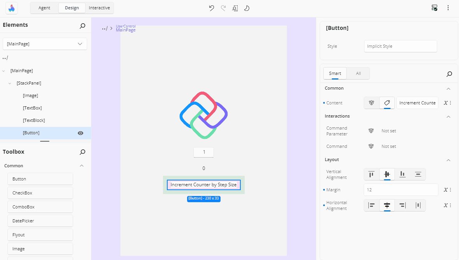459x260 pixels.
Task: Open the function editor beside the Margin field
Action: tap(445, 189)
